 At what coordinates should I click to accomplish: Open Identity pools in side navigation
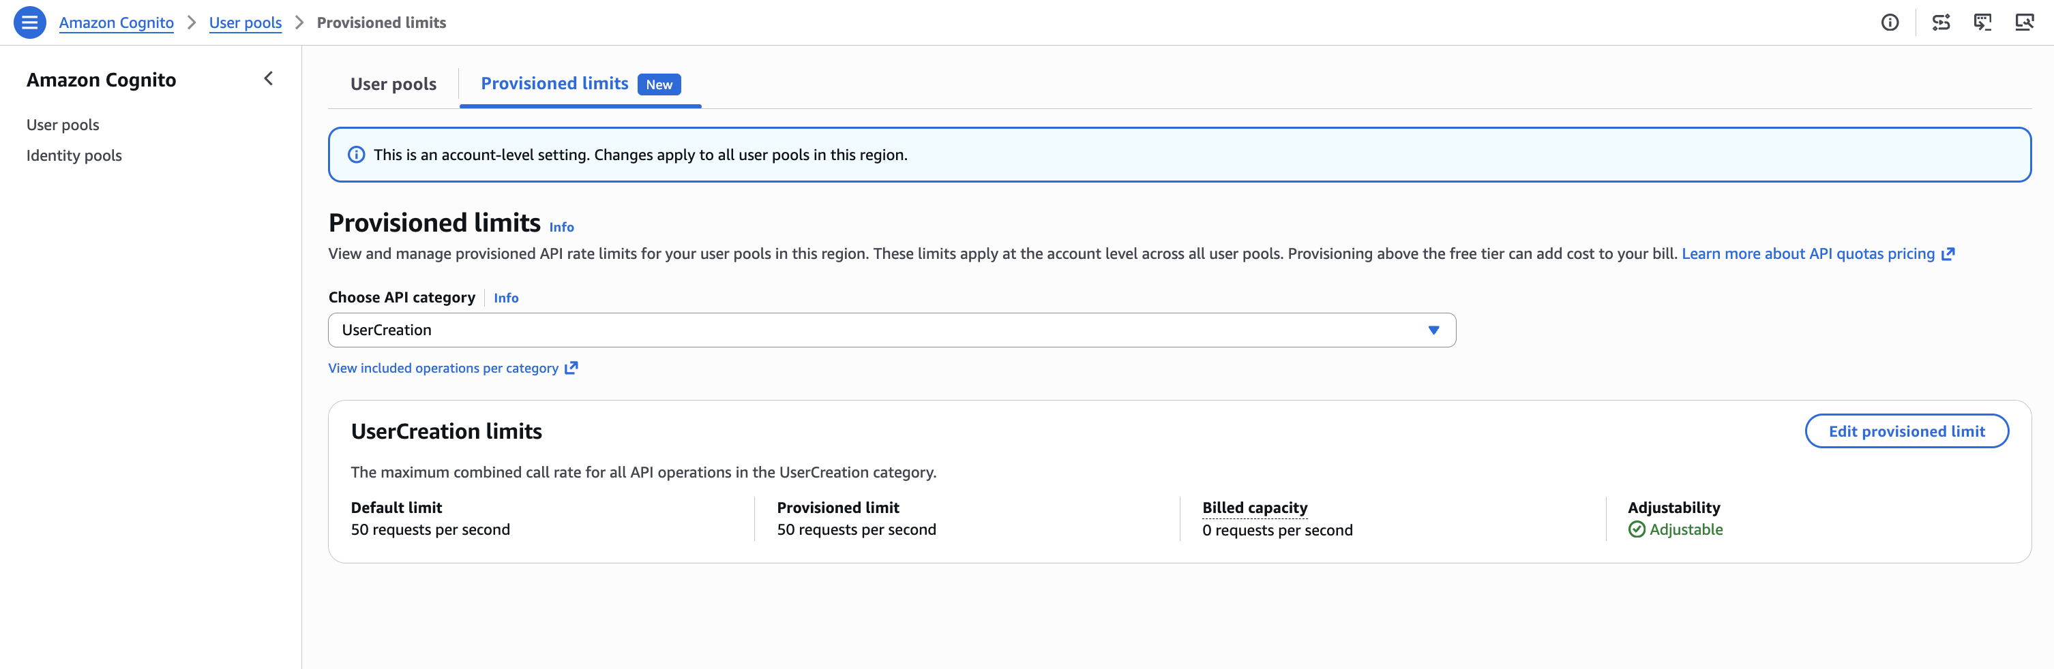tap(74, 155)
